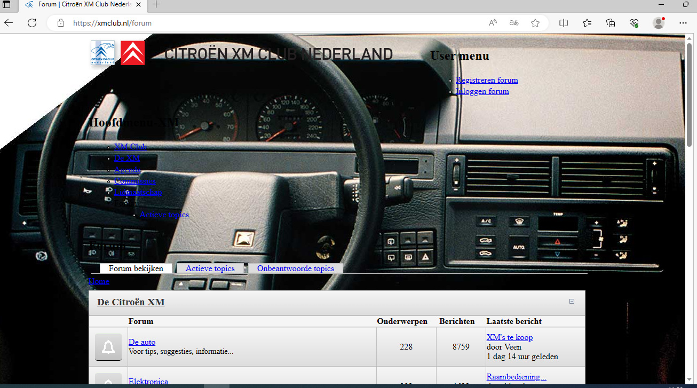Open tab actions menu icon
Viewport: 697px width, 388px height.
point(6,5)
